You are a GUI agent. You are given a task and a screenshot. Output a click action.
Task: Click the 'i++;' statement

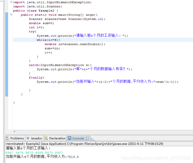pos(48,52)
